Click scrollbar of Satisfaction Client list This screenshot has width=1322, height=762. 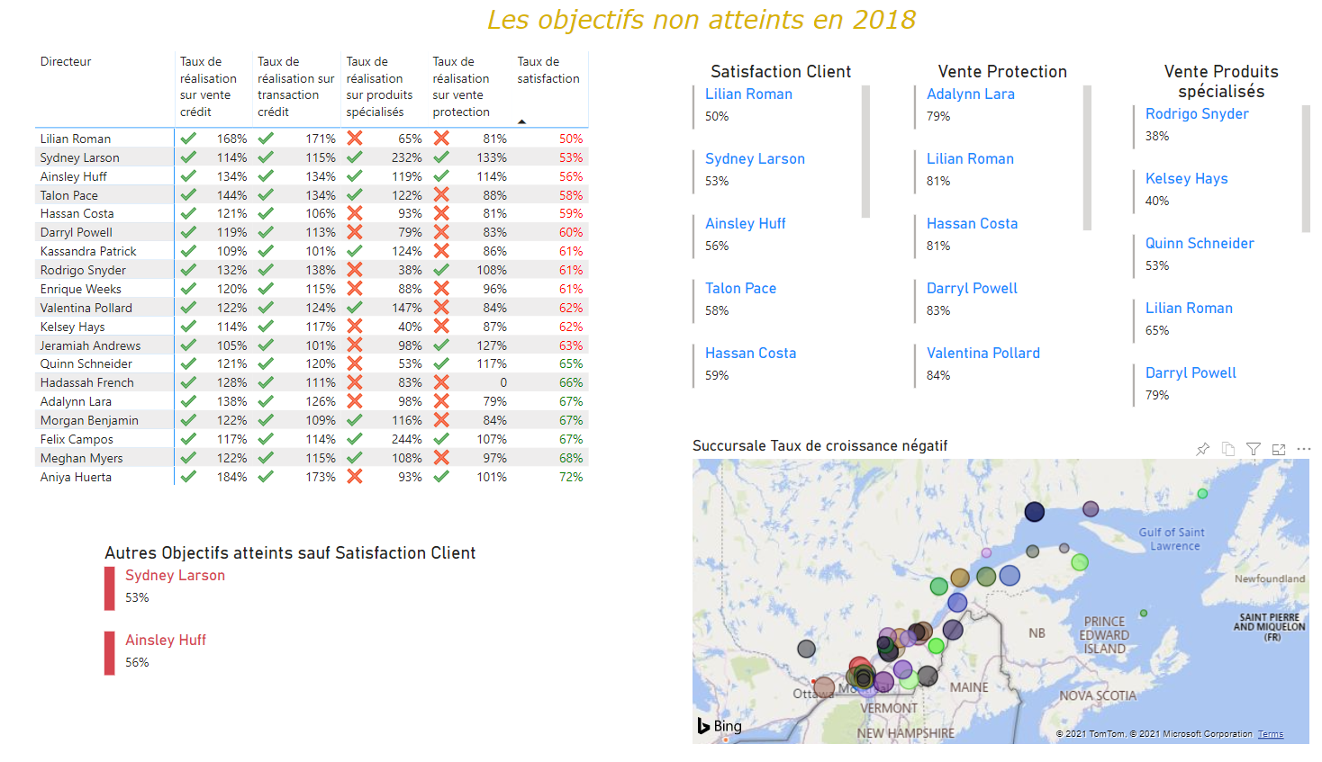865,151
